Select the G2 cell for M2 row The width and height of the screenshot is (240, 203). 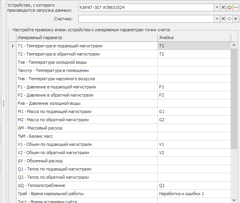(x=193, y=120)
